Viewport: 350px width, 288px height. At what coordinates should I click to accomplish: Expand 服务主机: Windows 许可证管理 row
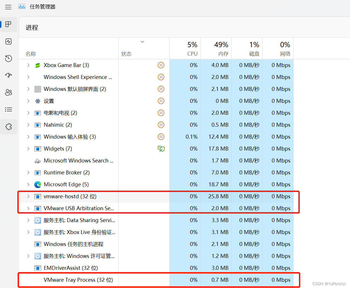[28, 256]
